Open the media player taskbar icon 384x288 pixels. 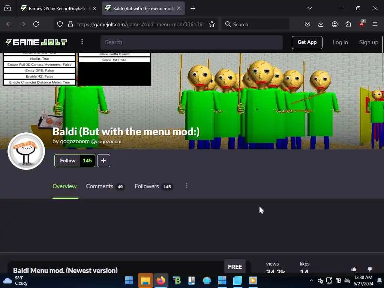[x=253, y=280]
